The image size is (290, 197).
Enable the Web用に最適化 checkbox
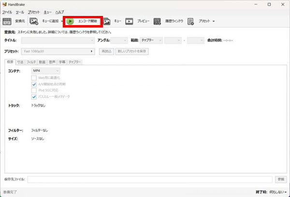click(x=34, y=78)
